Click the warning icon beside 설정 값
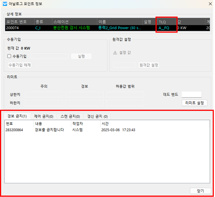The image size is (215, 197). [x=115, y=53]
